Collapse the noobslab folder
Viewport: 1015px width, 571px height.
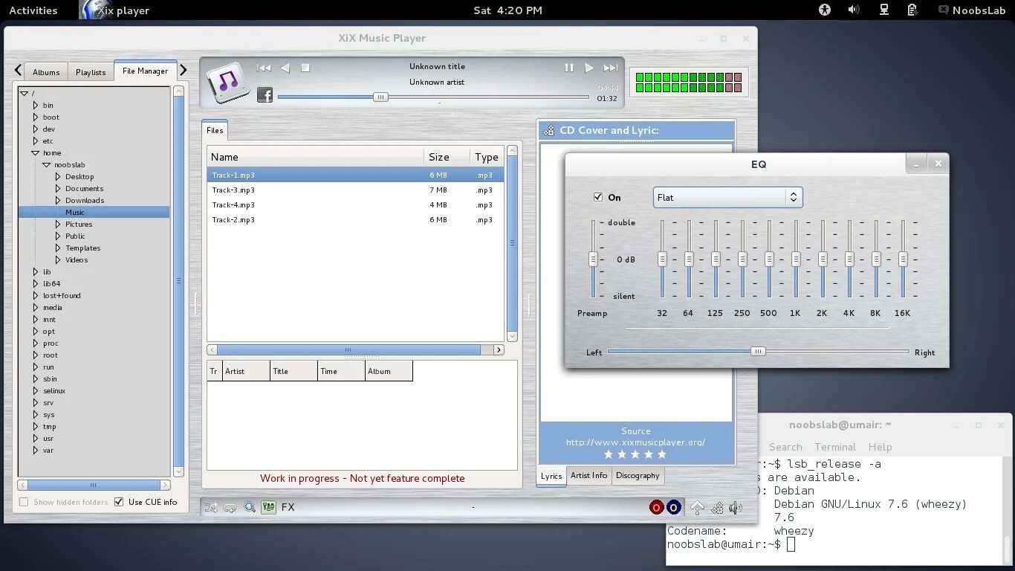tap(46, 165)
